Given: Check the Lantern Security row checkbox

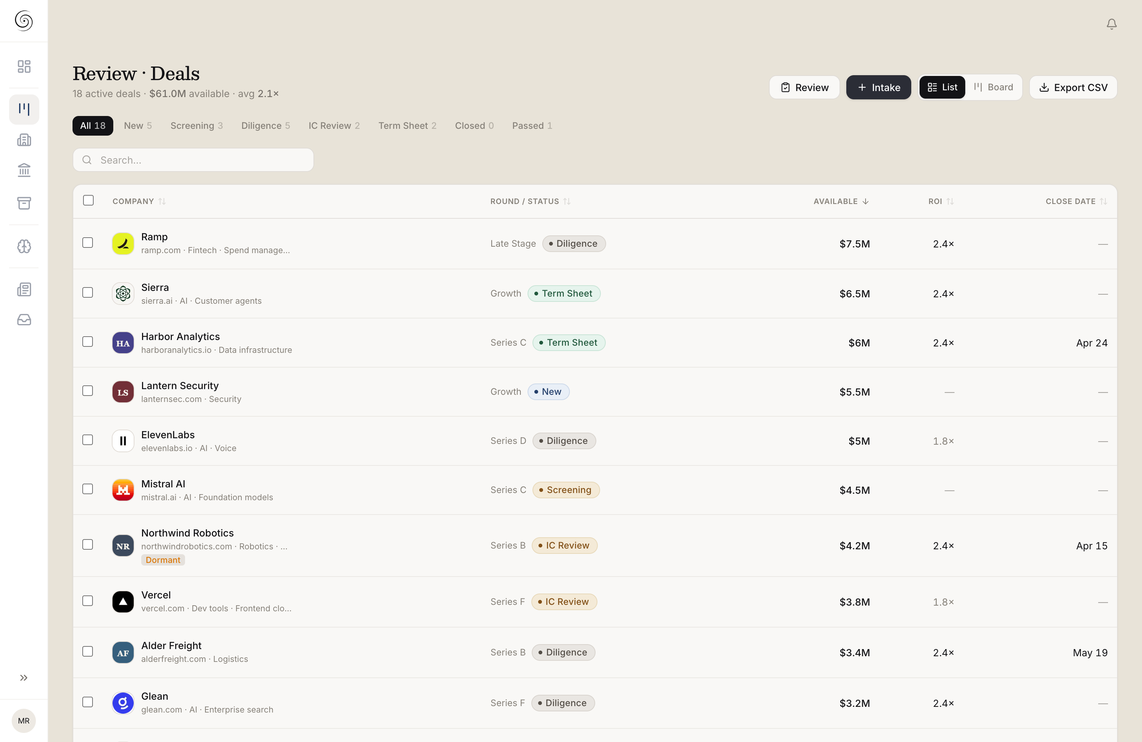Looking at the screenshot, I should click(88, 391).
